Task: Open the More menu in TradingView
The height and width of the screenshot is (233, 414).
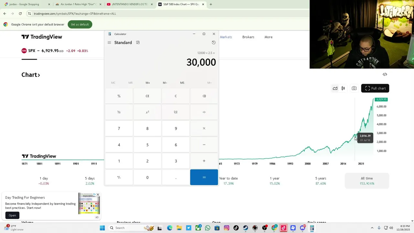Action: [x=268, y=37]
